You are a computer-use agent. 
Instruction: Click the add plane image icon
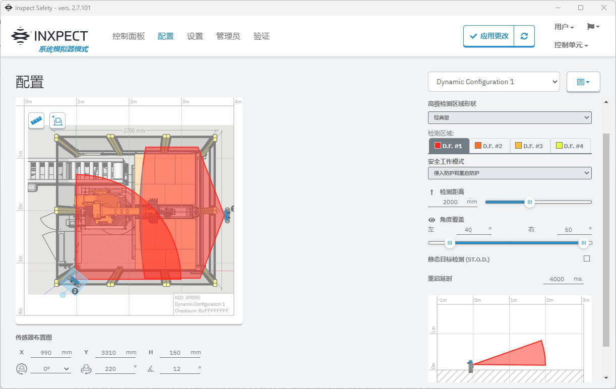tap(57, 121)
